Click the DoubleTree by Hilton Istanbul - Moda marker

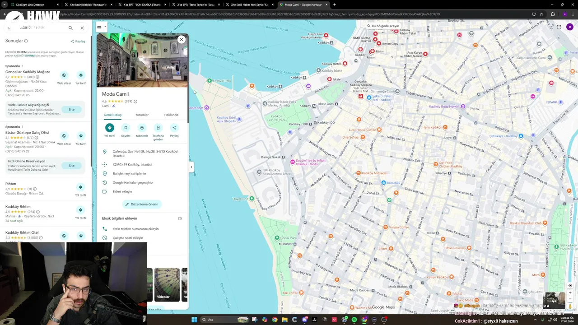click(293, 162)
